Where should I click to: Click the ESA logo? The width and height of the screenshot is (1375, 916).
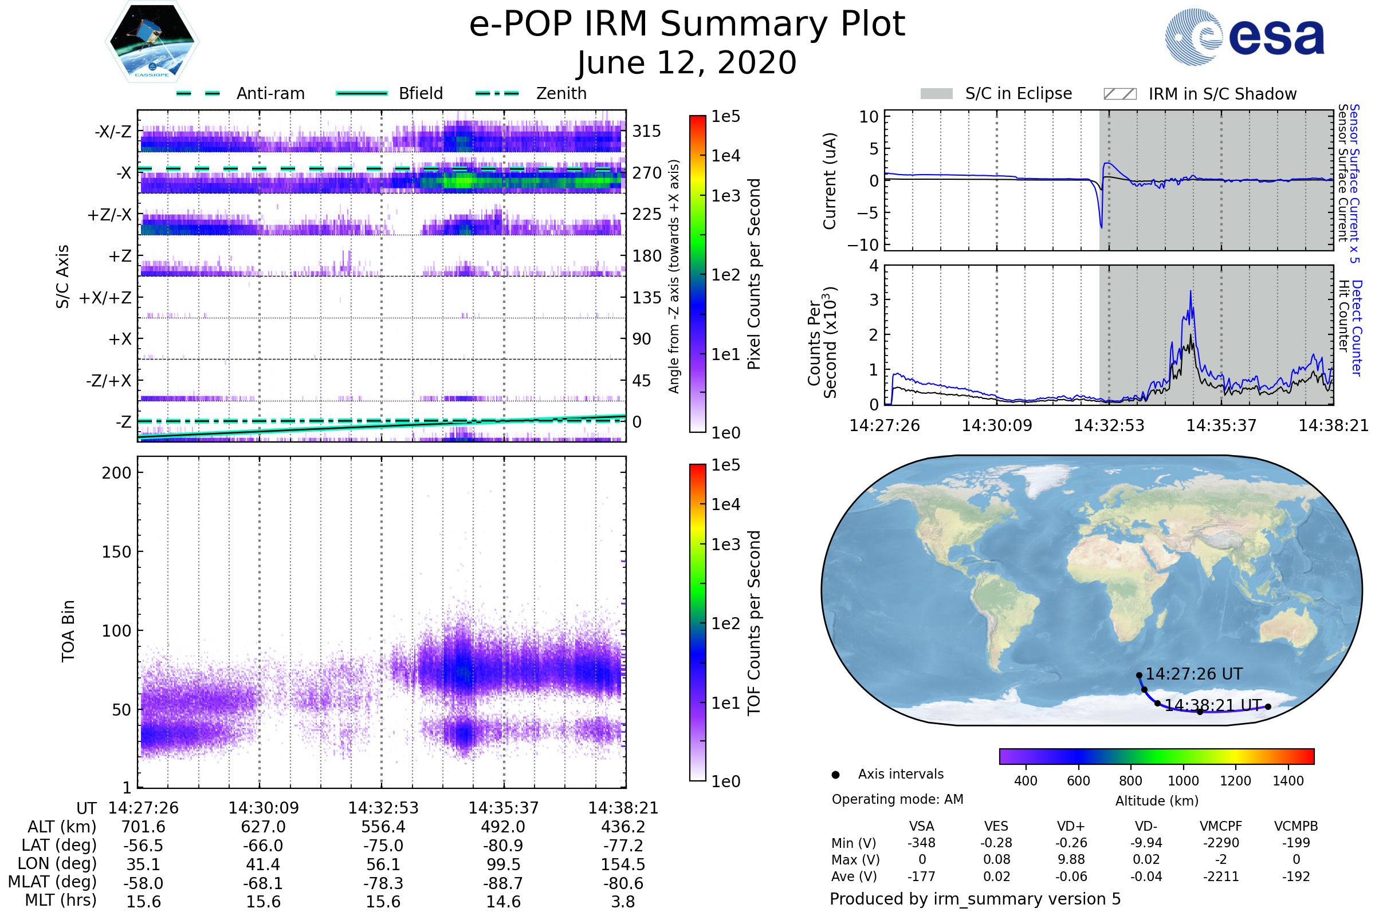click(x=1245, y=37)
